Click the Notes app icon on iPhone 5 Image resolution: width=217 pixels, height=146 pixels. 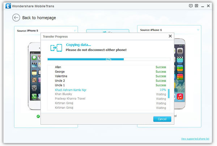pos(34,73)
